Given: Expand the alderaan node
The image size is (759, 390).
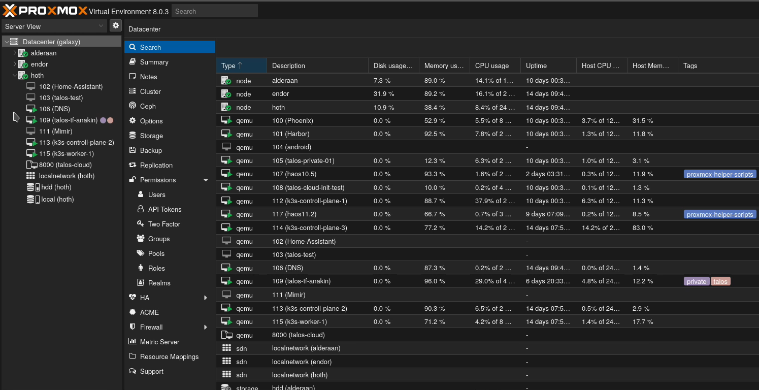Looking at the screenshot, I should point(14,53).
